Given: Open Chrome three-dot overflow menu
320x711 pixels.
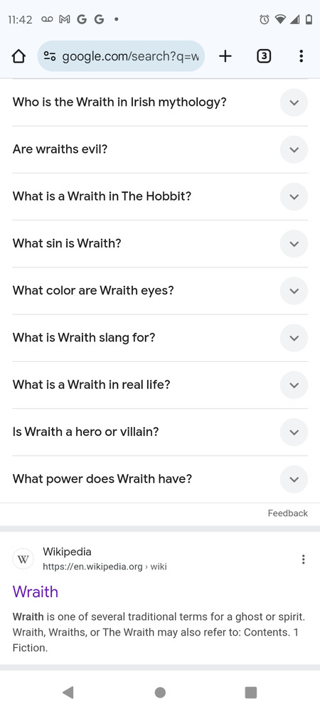Looking at the screenshot, I should pos(301,56).
